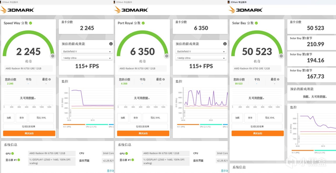Click GPU name field under Port Royal gauge
The height and width of the screenshot is (173, 336).
pos(143,69)
